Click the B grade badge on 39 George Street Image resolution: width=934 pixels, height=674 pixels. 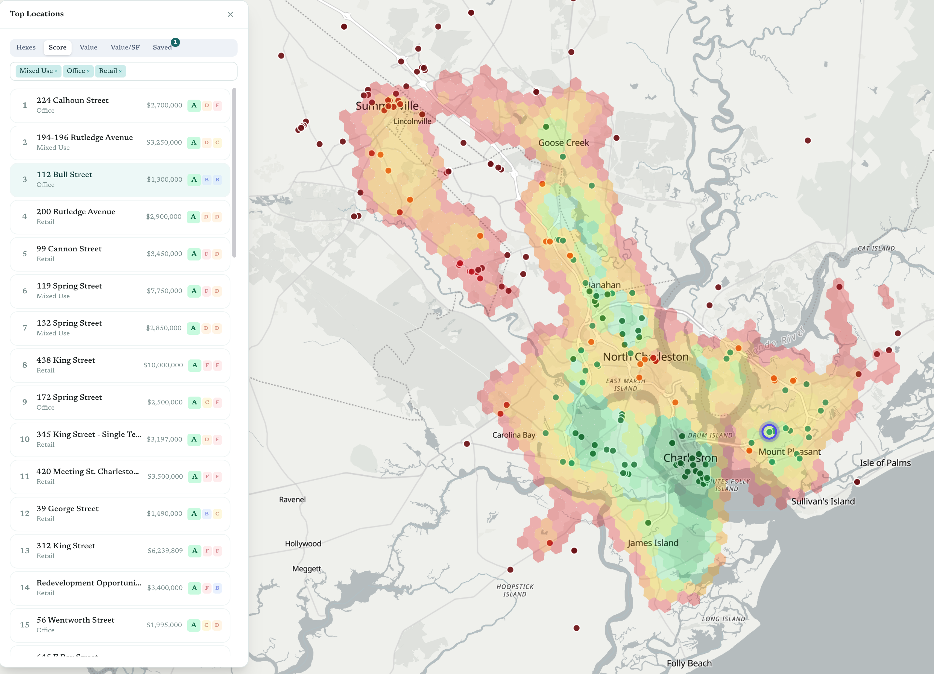coord(207,514)
